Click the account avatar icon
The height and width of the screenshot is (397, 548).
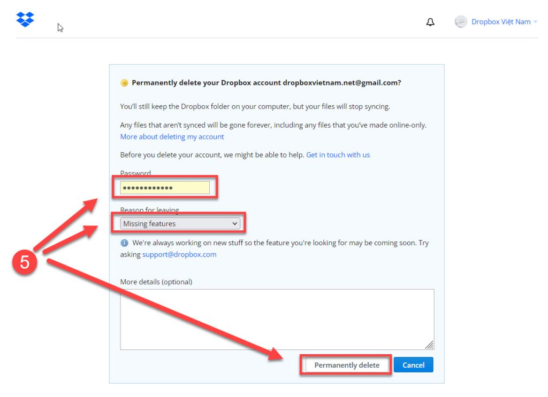coord(461,21)
